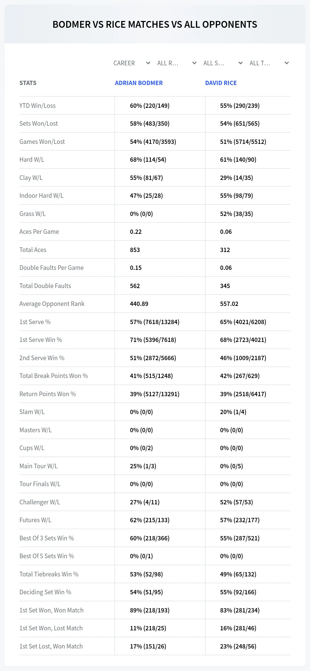
Task: Click Rice's Futures W/L value 57% (232/177)
Action: point(240,520)
